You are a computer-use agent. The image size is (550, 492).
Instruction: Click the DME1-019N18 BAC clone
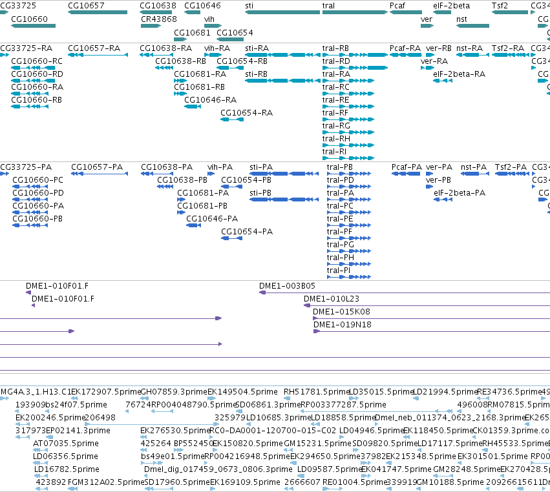(x=432, y=331)
